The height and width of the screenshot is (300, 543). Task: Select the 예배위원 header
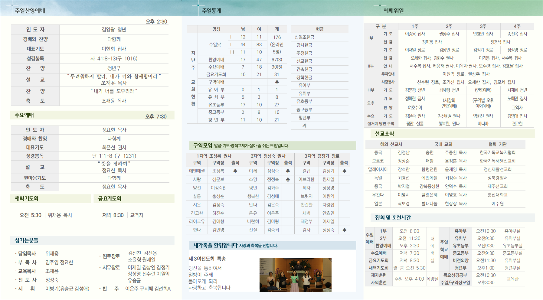[393, 11]
